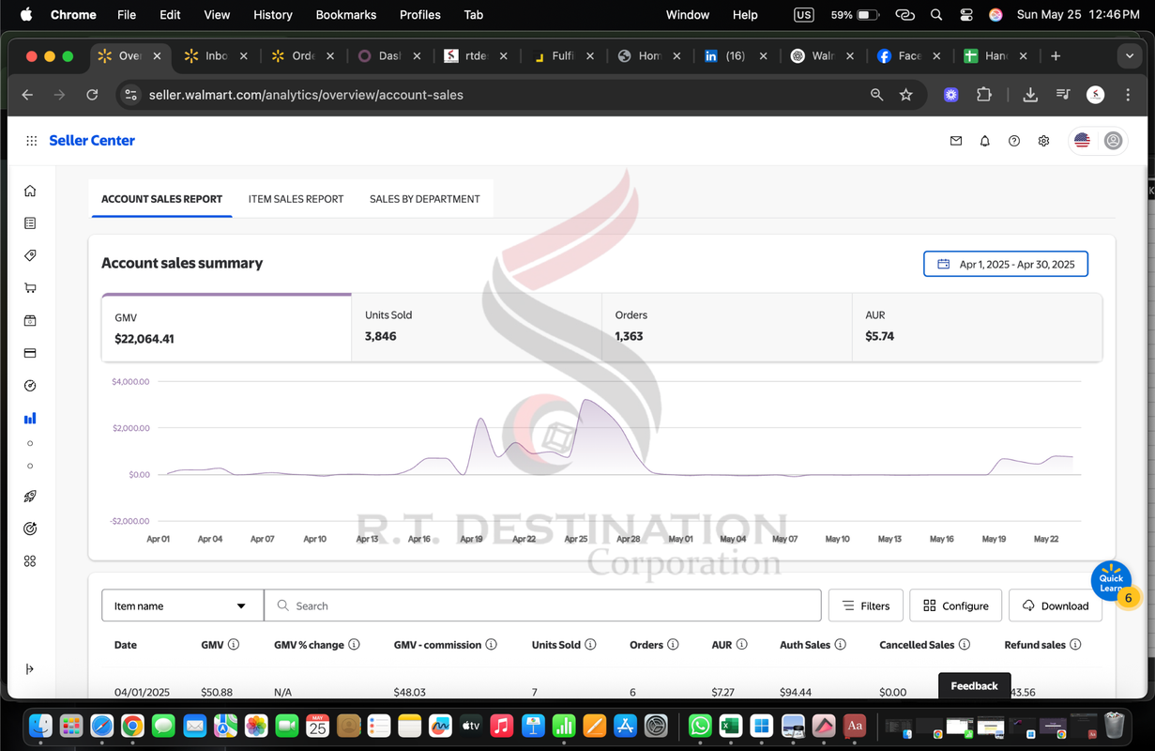This screenshot has width=1155, height=751.
Task: Open Chrome extensions puzzle icon
Action: click(x=984, y=95)
